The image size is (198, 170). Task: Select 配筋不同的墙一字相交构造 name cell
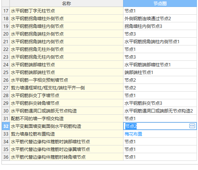(66, 119)
